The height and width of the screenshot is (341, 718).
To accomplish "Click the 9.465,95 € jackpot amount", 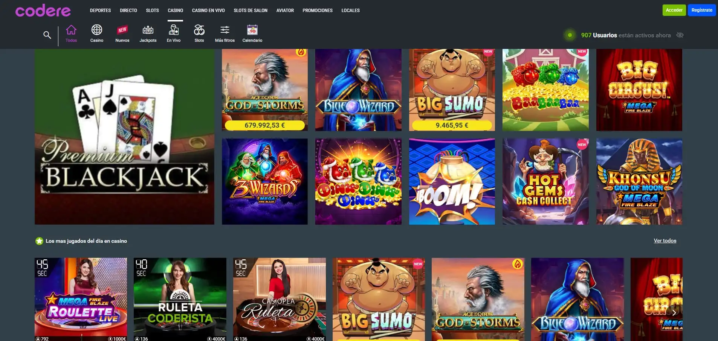I will (452, 125).
